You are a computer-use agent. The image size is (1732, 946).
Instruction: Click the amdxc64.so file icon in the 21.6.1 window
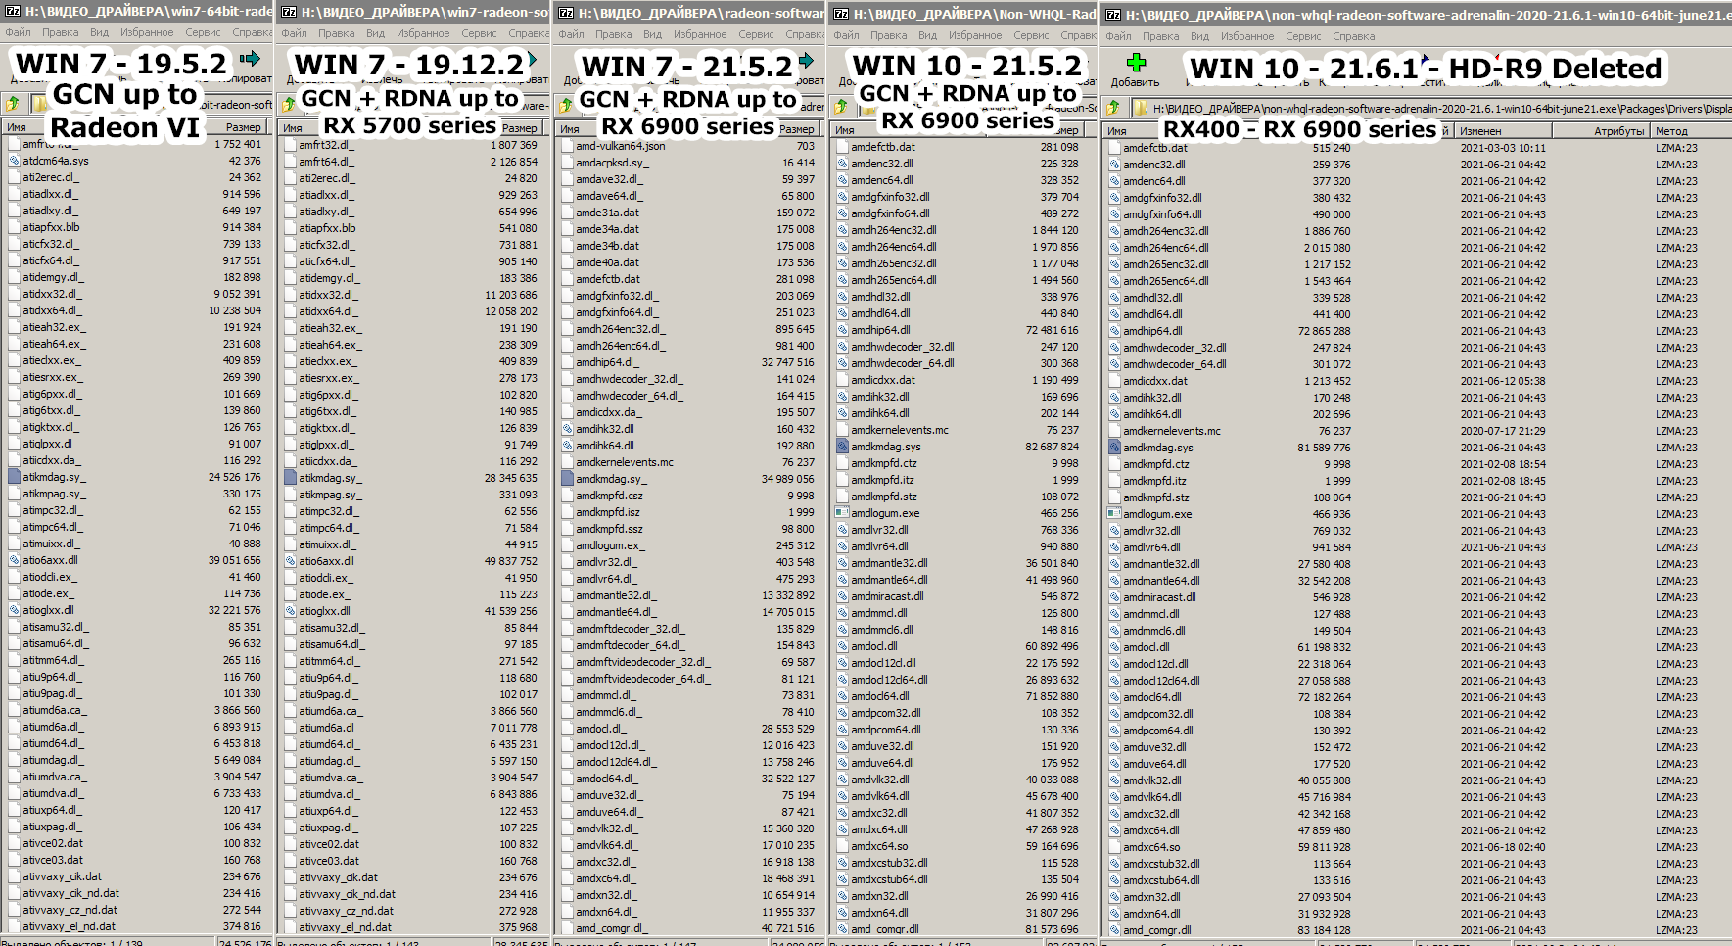(1114, 846)
